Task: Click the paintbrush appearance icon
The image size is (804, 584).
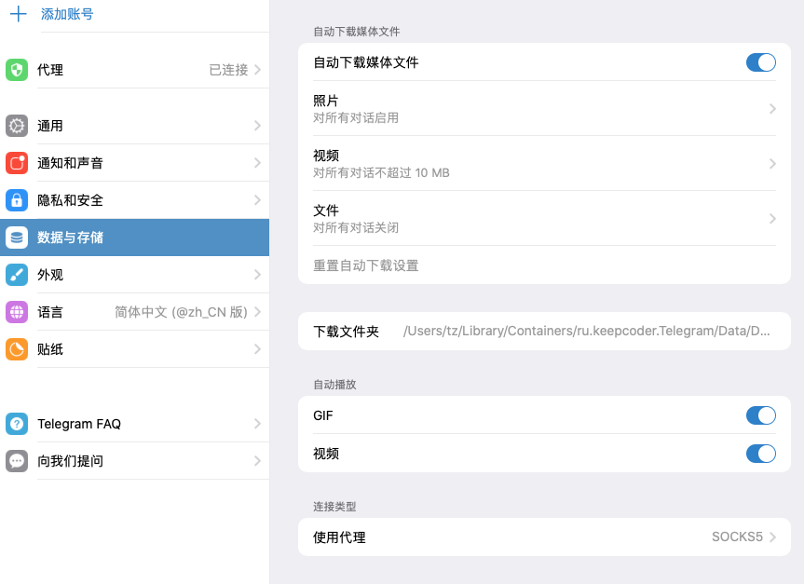Action: (x=17, y=275)
